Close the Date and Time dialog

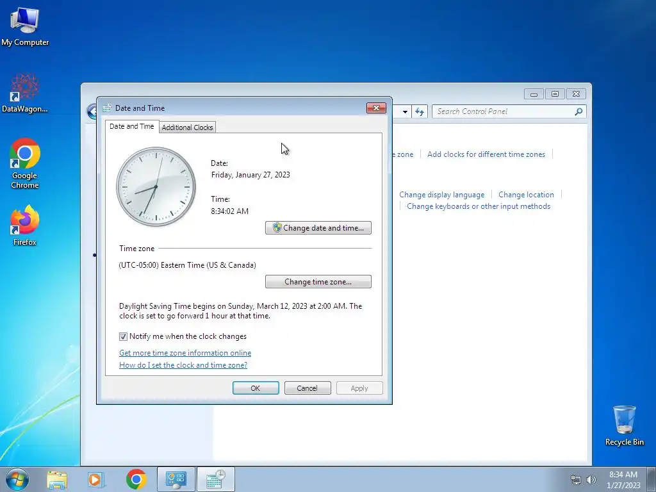pyautogui.click(x=376, y=108)
